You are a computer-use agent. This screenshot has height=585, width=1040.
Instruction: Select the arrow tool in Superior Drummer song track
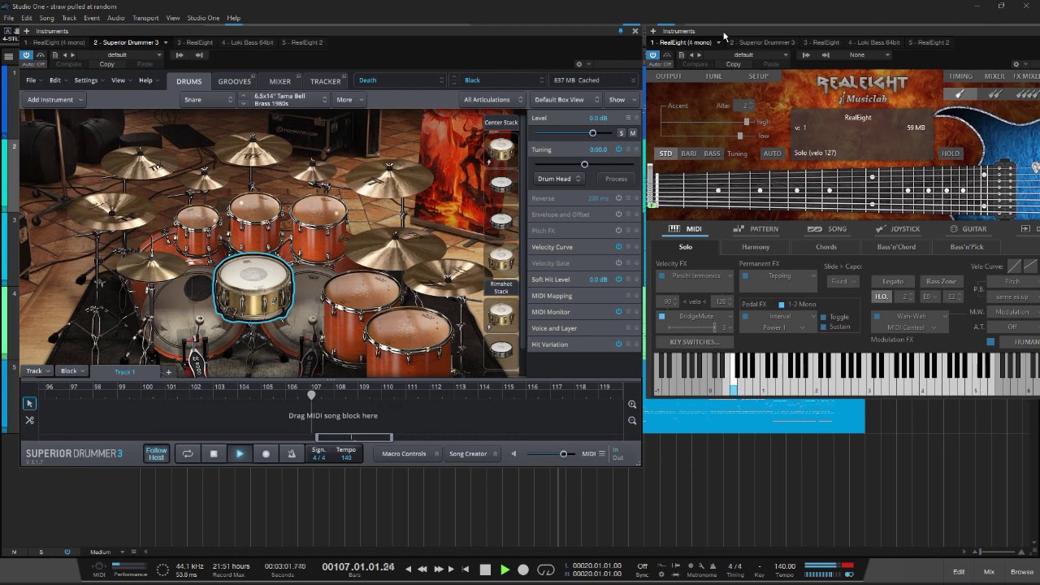(x=29, y=404)
